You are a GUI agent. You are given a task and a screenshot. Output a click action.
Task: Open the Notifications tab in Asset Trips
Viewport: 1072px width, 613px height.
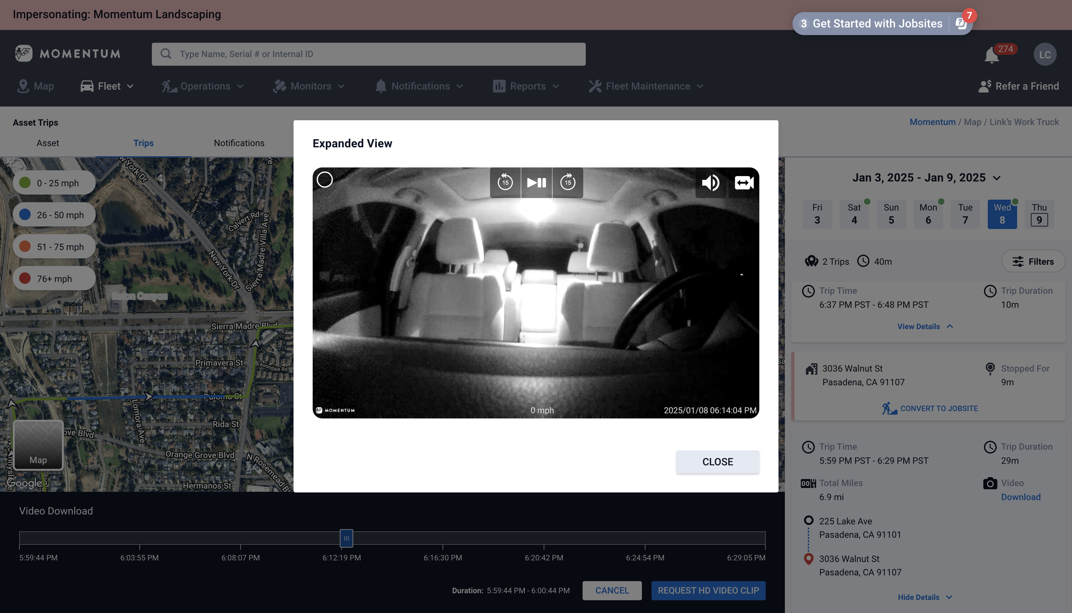tap(239, 143)
